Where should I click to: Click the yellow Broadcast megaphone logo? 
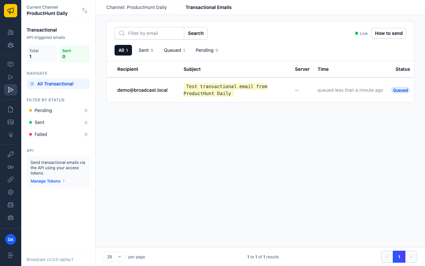click(x=11, y=11)
